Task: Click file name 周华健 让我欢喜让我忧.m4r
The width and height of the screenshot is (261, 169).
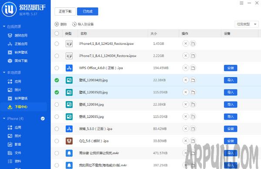Action: coord(99,153)
